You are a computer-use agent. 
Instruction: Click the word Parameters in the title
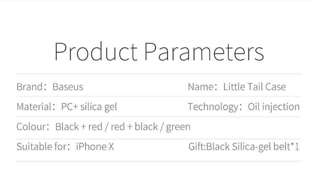point(204,51)
